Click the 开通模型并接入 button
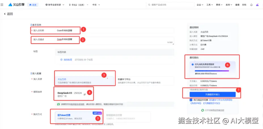The width and height of the screenshot is (263, 129). (213, 94)
